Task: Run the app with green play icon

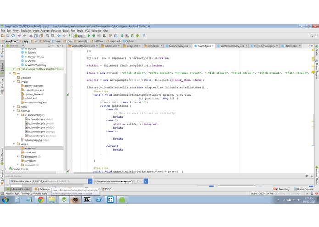Action: (89, 36)
